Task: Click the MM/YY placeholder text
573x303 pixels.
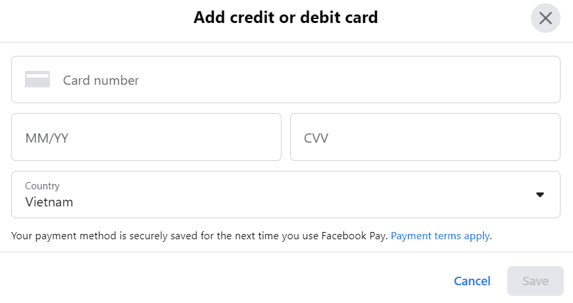Action: (47, 138)
